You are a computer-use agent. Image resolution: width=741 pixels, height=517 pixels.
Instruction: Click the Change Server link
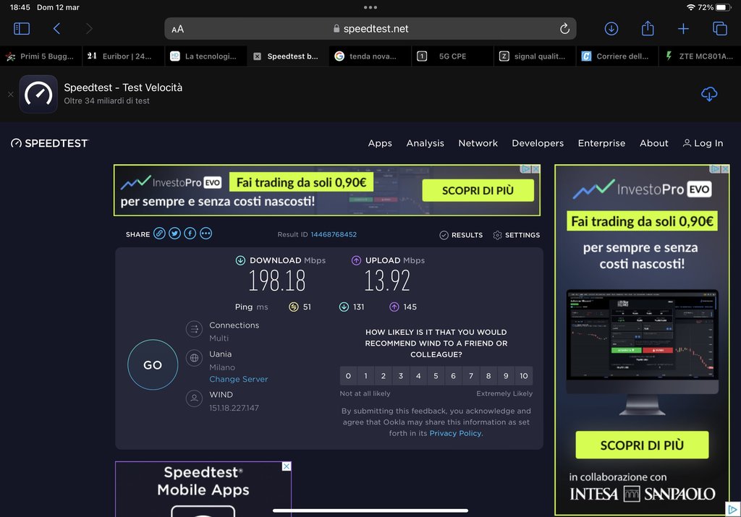[239, 379]
